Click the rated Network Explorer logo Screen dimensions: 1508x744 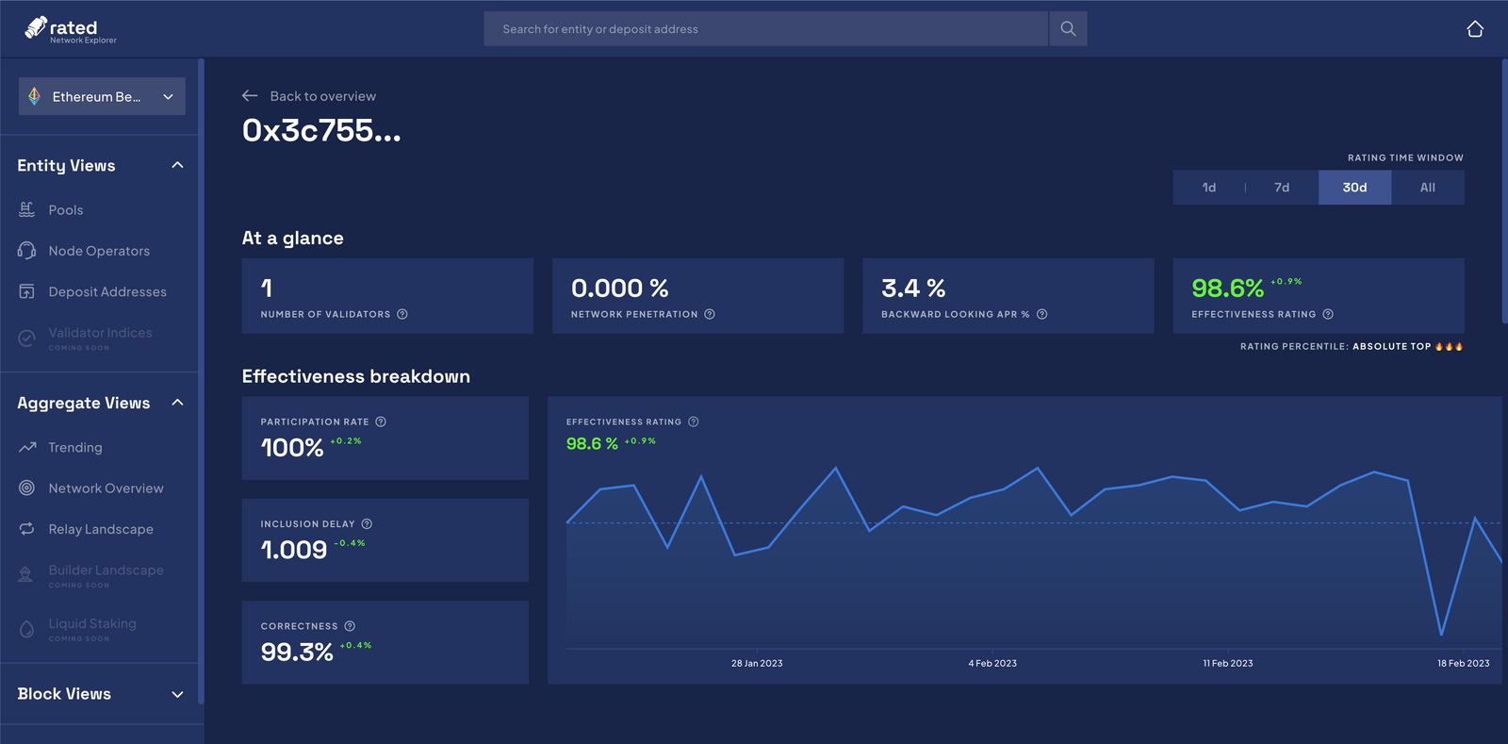point(71,30)
